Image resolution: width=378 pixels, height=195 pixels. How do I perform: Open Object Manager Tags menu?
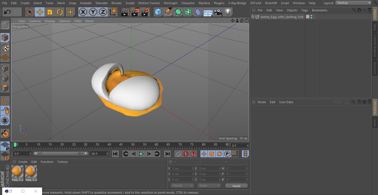(x=304, y=10)
